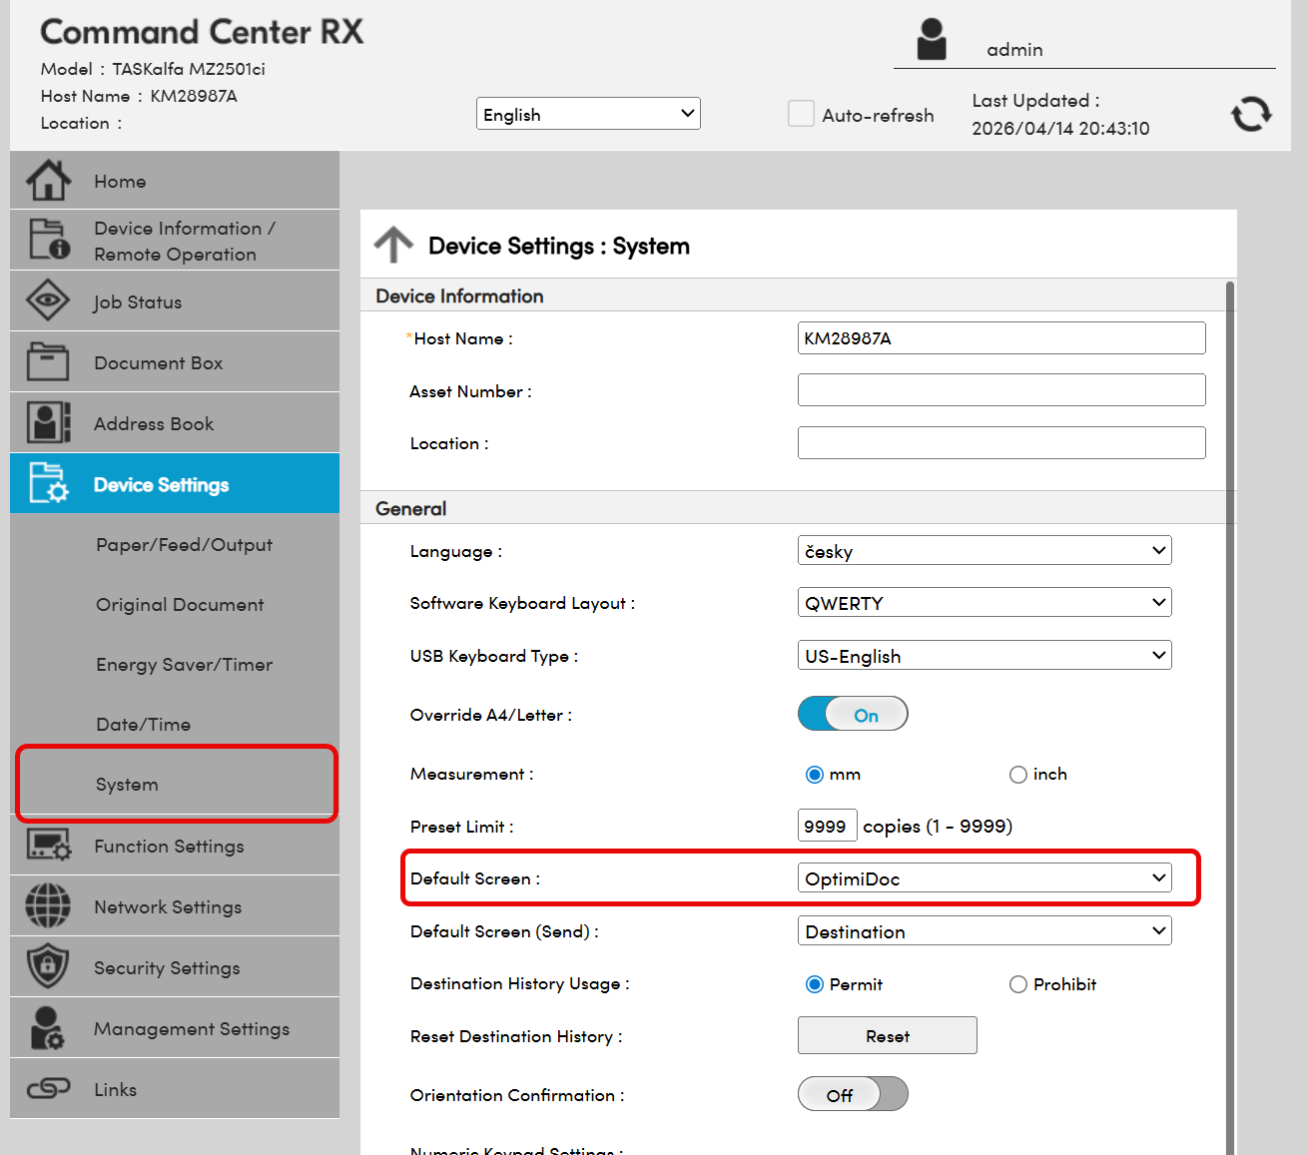Open Energy Saver/Timer submenu item
Image resolution: width=1307 pixels, height=1155 pixels.
click(185, 665)
